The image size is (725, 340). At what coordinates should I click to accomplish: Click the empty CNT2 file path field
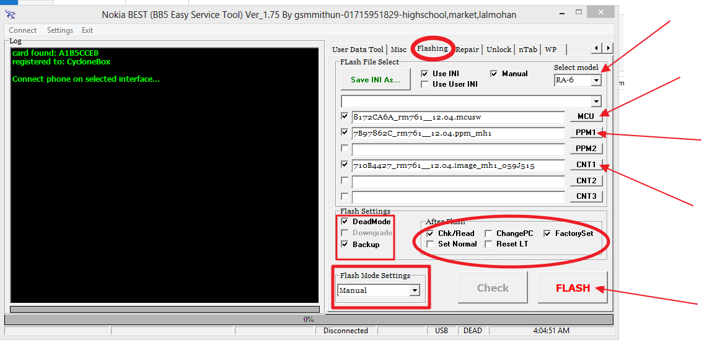[458, 181]
